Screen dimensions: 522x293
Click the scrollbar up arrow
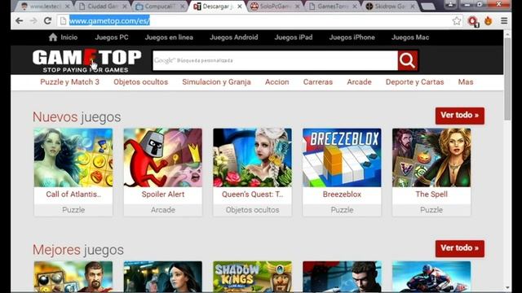[507, 34]
